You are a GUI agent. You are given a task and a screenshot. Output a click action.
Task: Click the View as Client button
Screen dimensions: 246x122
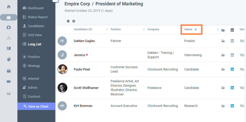[36, 106]
